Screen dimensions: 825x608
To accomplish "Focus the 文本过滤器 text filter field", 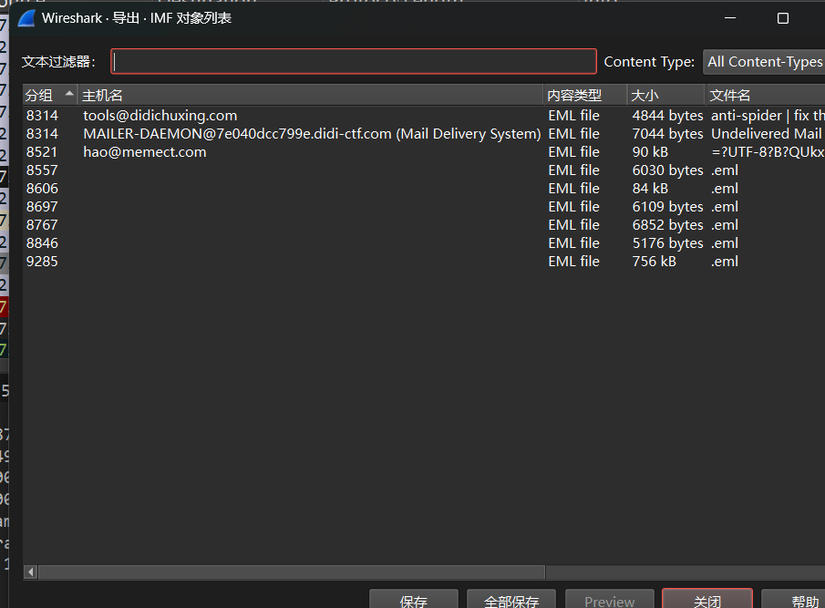I will (x=354, y=62).
